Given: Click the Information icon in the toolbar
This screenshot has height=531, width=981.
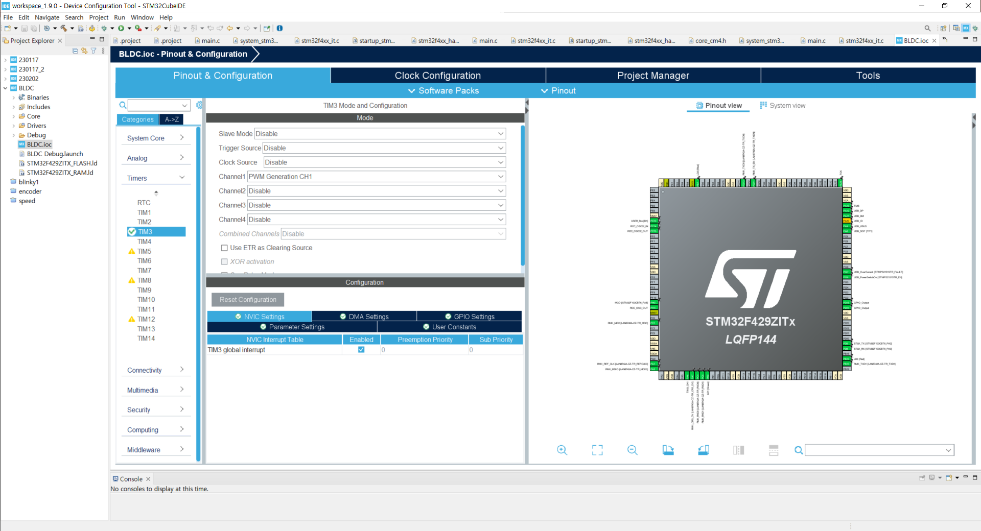Looking at the screenshot, I should (x=279, y=28).
